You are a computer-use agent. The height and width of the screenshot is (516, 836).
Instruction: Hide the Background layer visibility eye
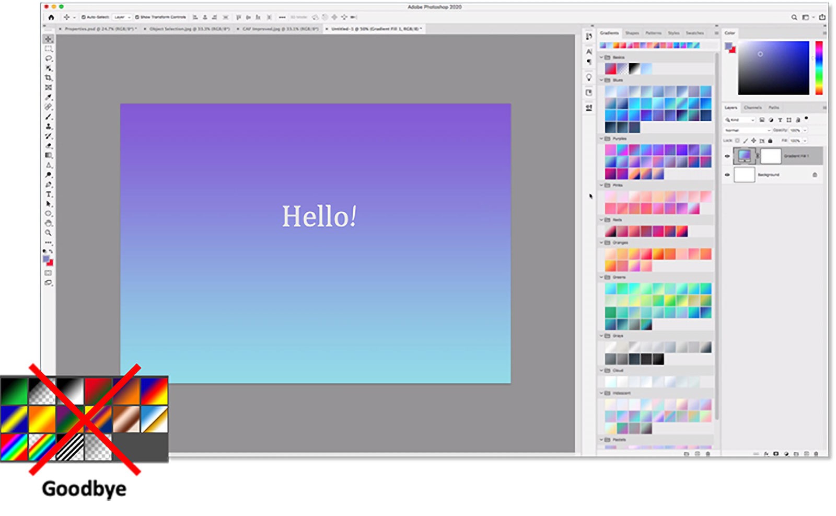click(x=727, y=175)
